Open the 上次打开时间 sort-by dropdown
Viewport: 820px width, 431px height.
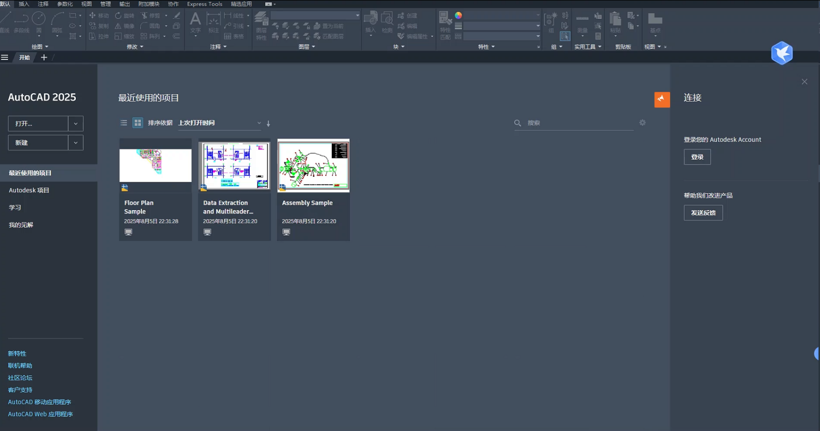219,123
